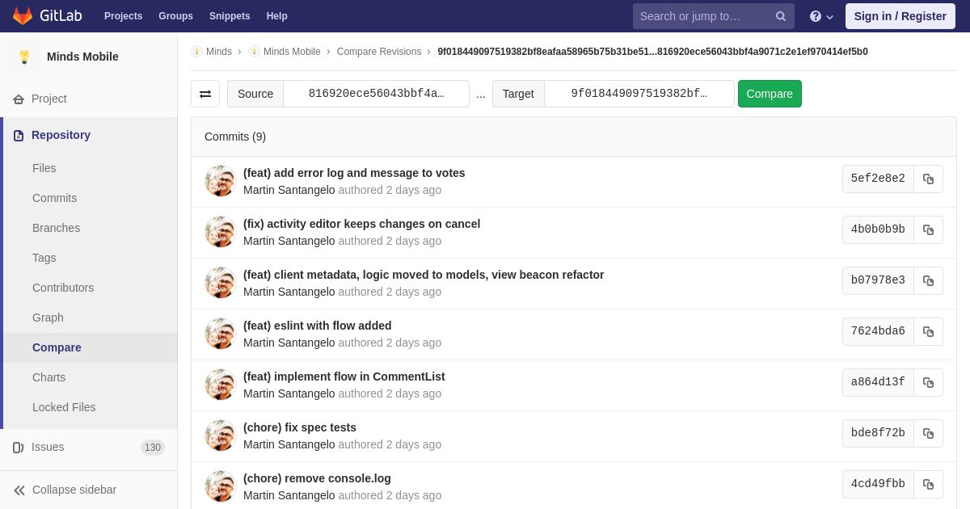Open Issues in the sidebar
The height and width of the screenshot is (509, 970).
tap(48, 447)
